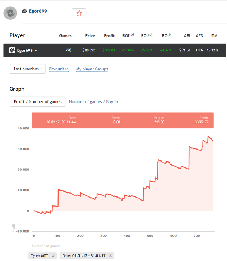Click the ITM column header
This screenshot has height=261, width=227.
click(x=214, y=36)
